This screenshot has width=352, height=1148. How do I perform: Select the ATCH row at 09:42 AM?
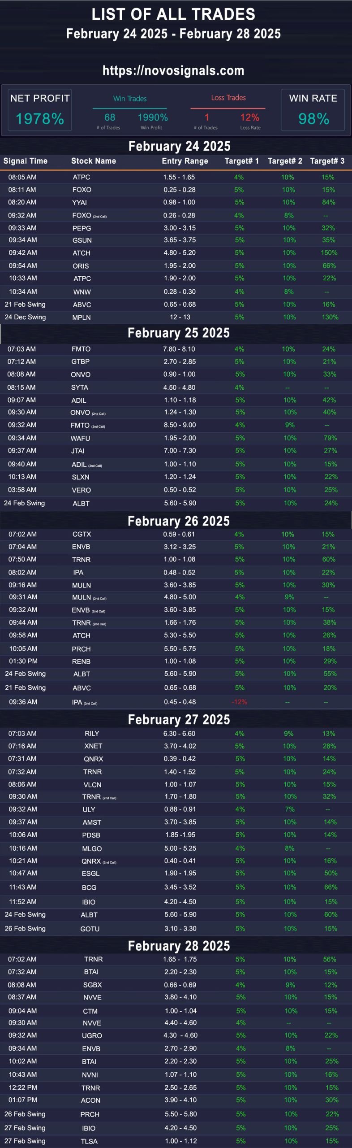pos(176,253)
